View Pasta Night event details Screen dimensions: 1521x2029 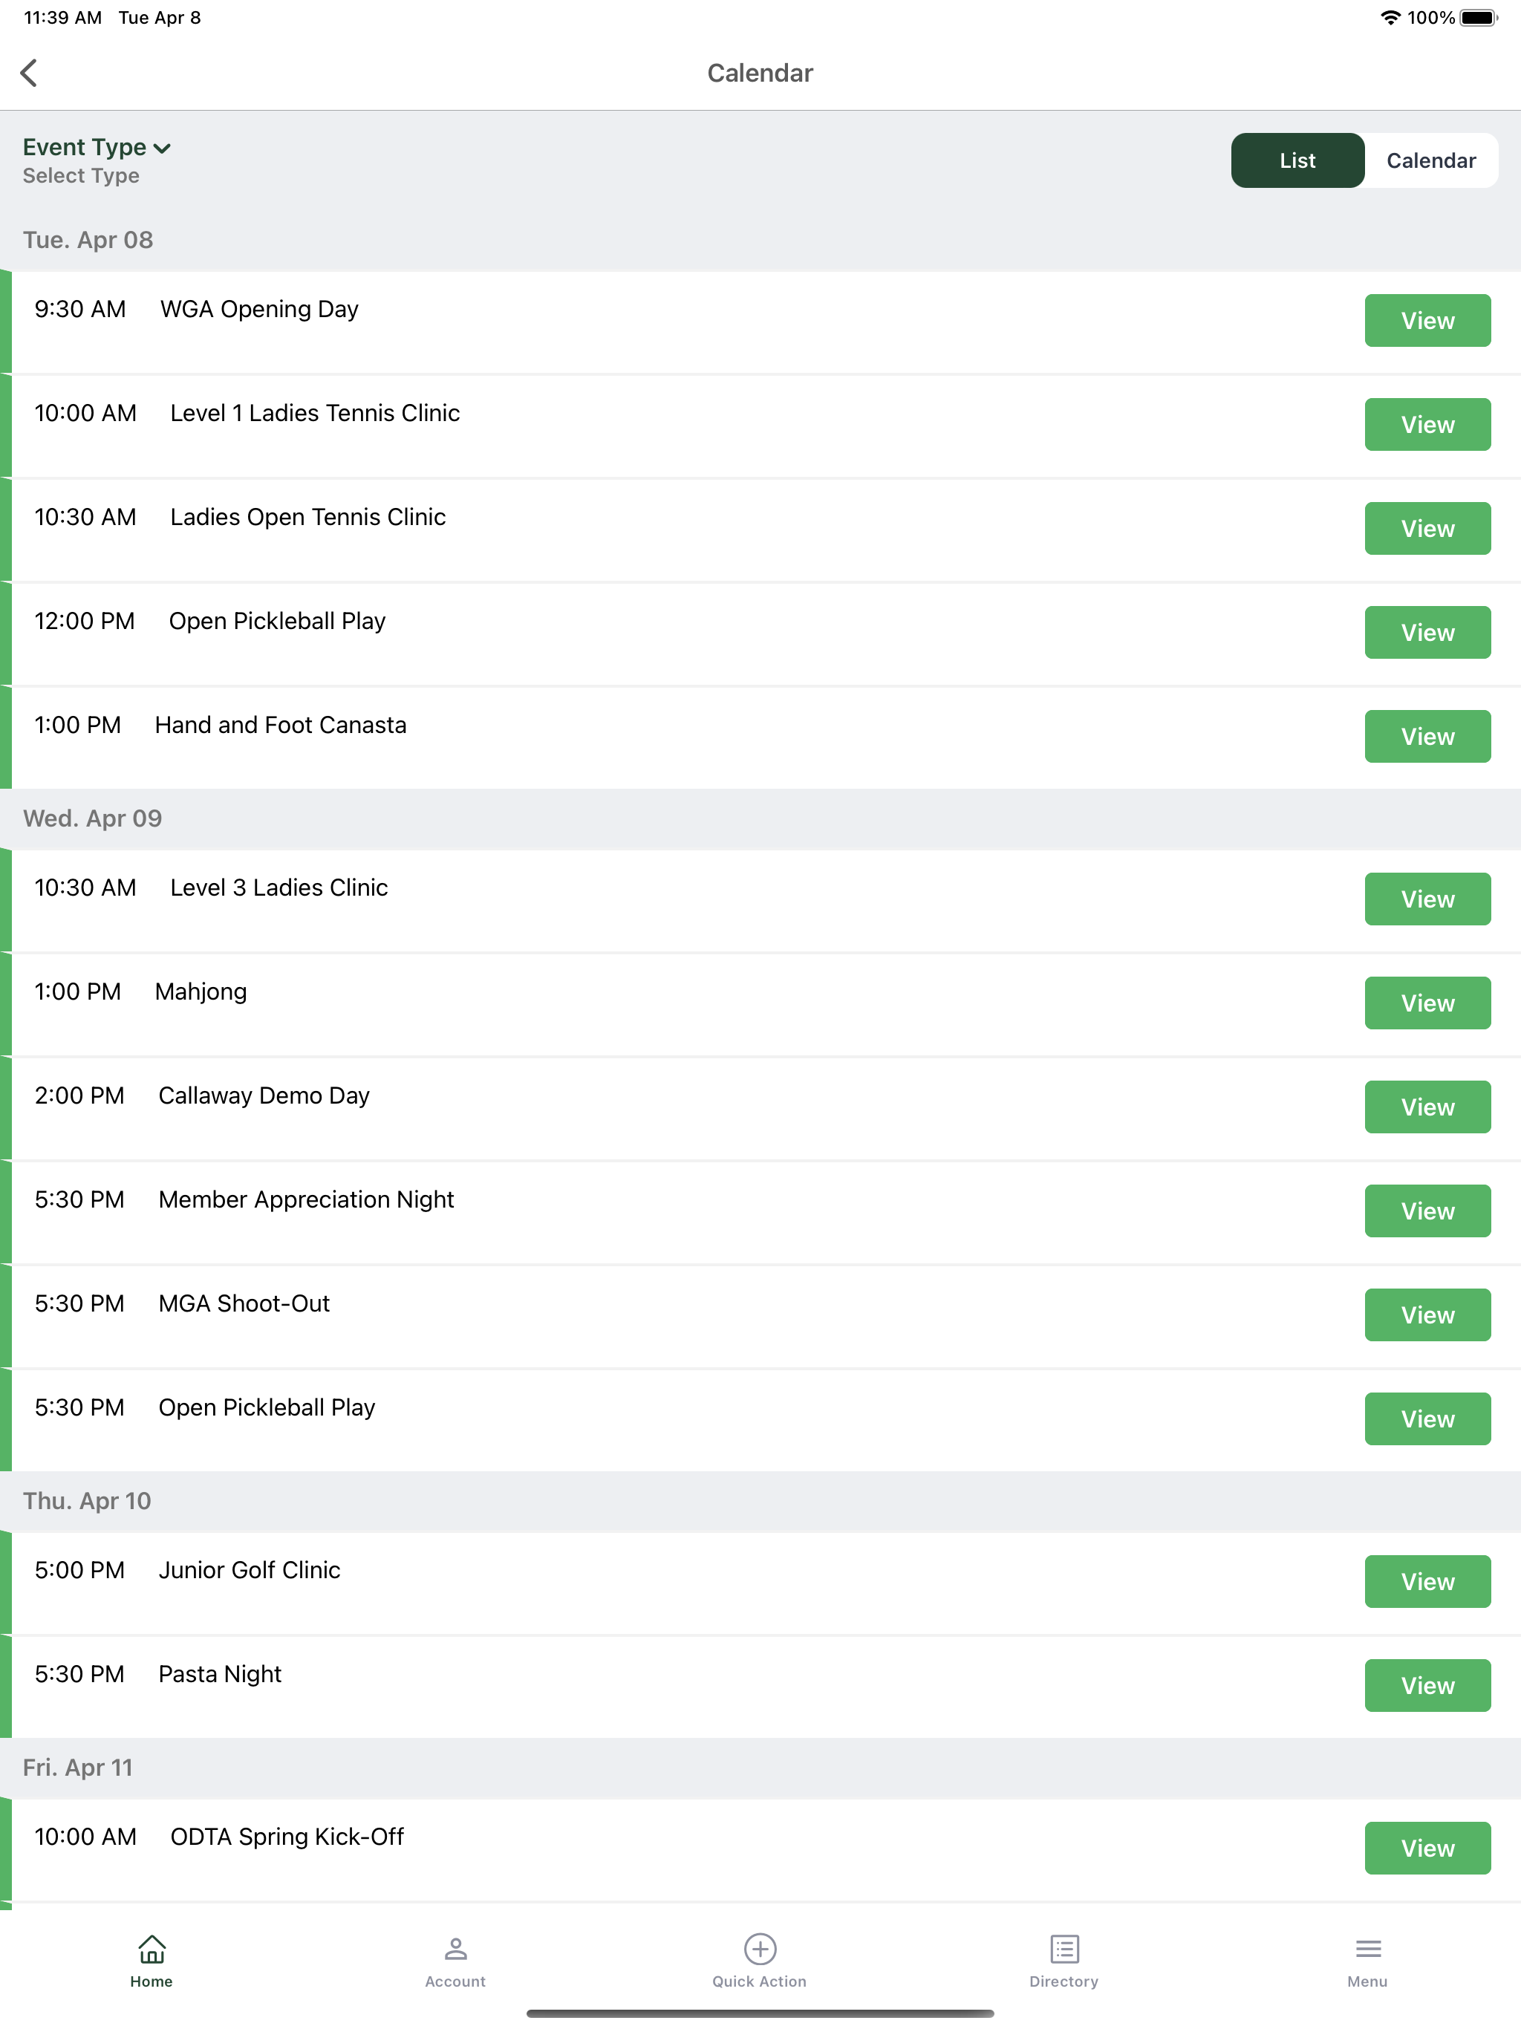[1427, 1685]
